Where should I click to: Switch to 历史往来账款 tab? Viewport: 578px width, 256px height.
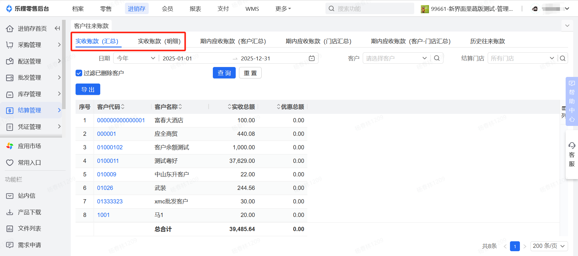click(x=487, y=41)
